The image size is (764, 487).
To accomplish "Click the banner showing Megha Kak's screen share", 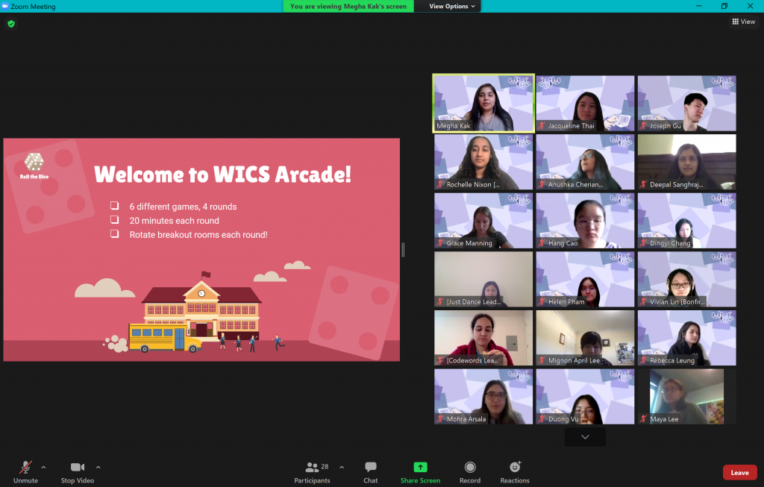I will 348,6.
